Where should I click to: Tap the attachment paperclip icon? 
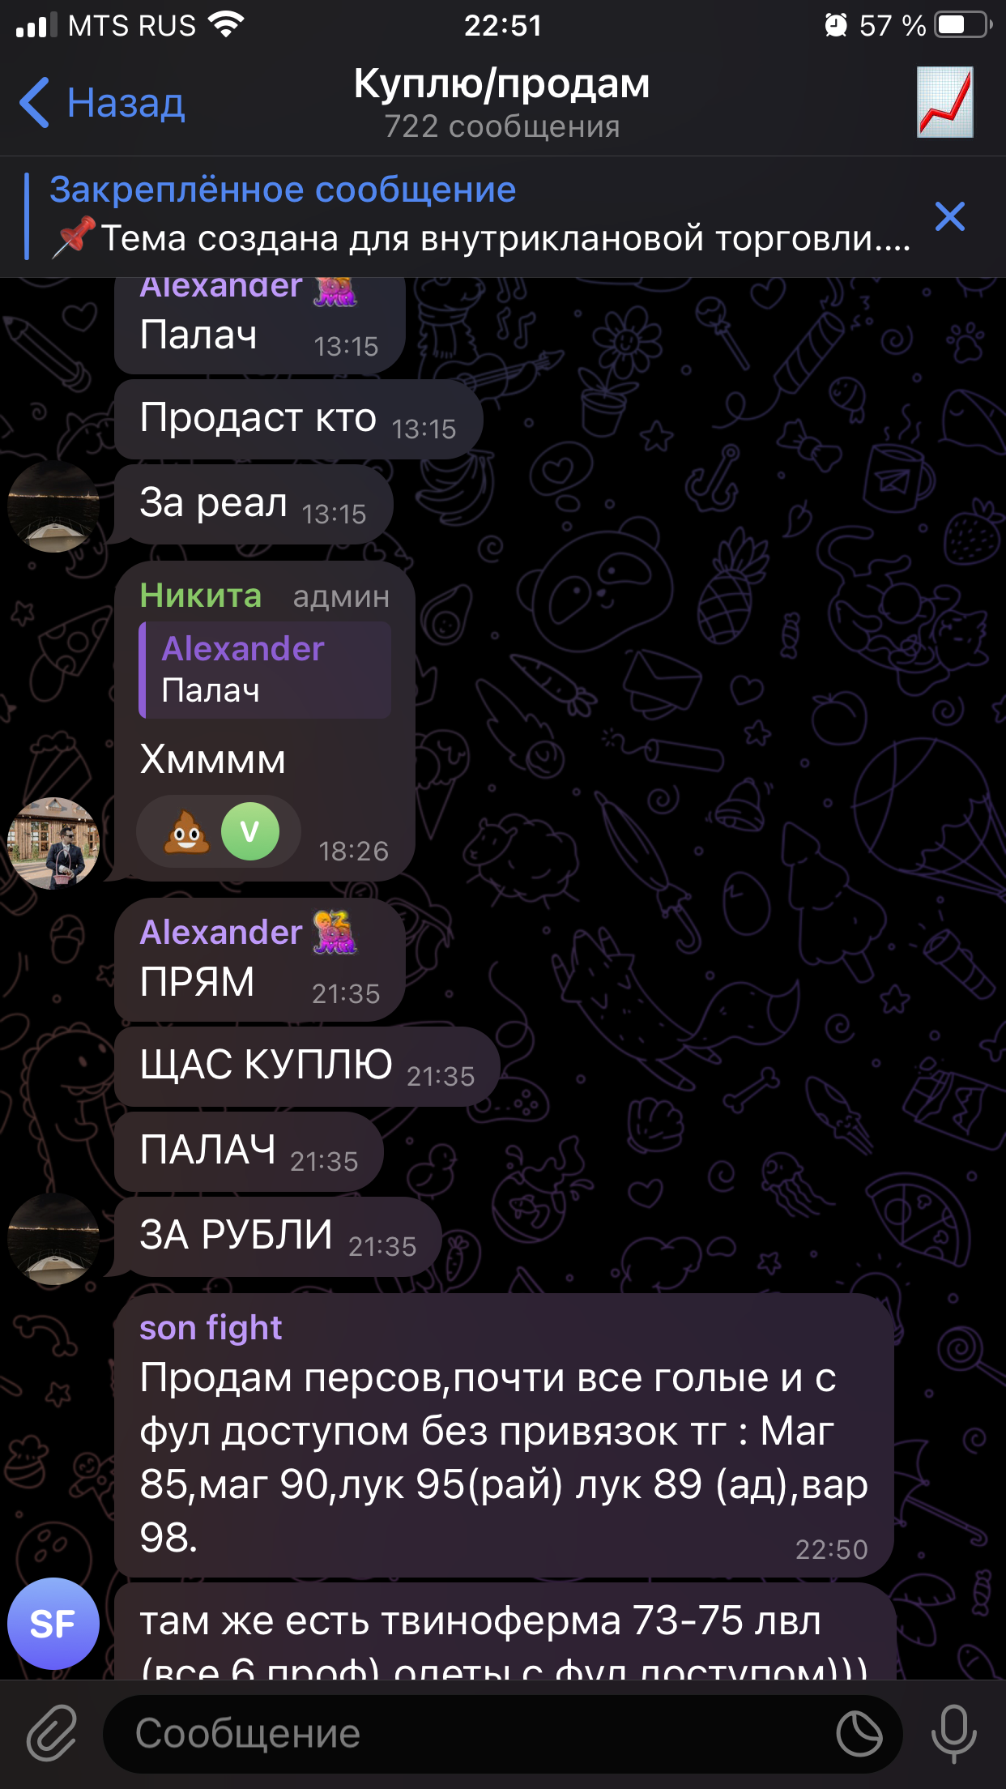[52, 1733]
